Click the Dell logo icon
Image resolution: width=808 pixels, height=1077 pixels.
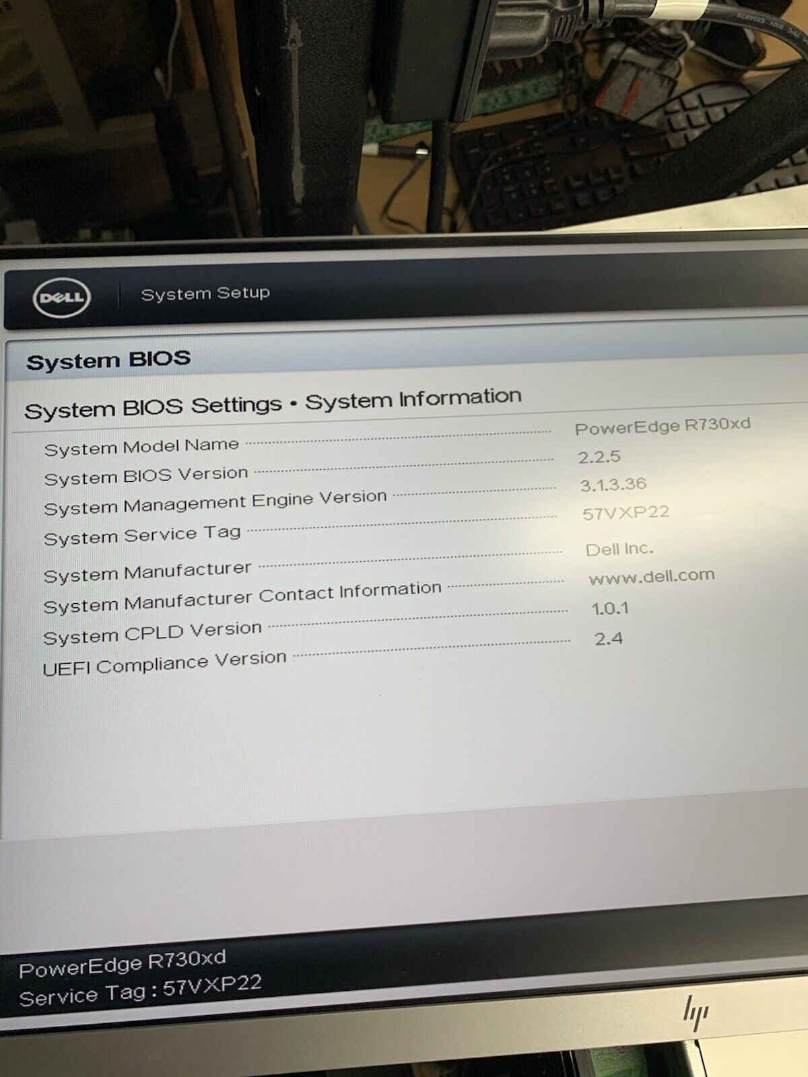click(61, 298)
